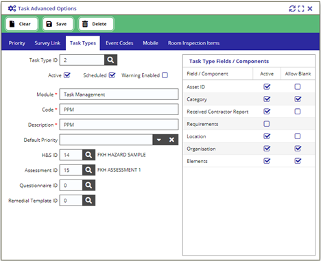Screen dimensions: 321x261
Task: Click the Assessment ID input field
Action: [x=71, y=170]
